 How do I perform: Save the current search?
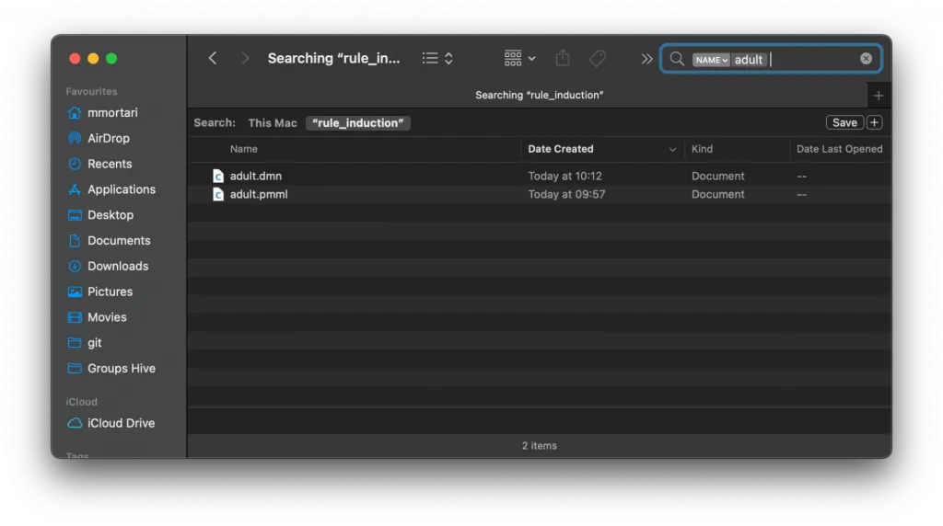(x=844, y=122)
